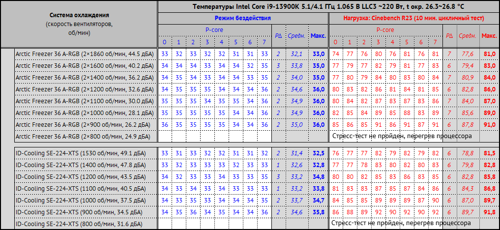500x230 pixels.
Task: Click the header 'Режим бездействия'
Action: click(243, 18)
